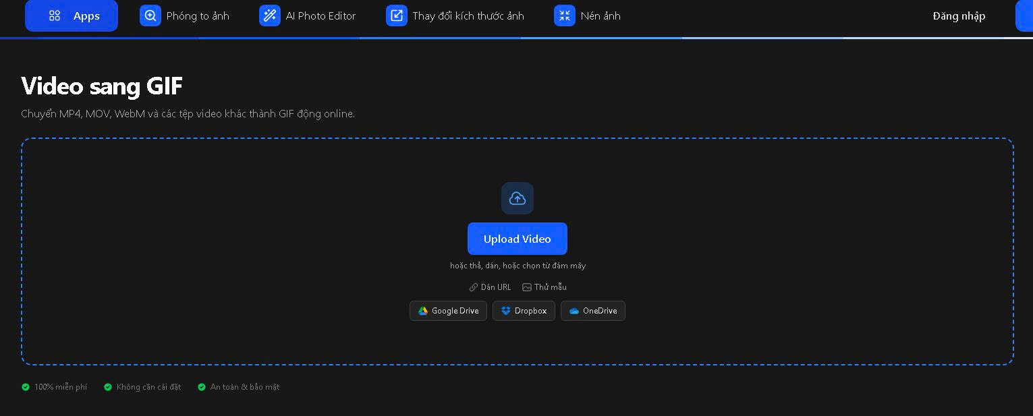Open the Nén ảnh link
Screen dimensions: 1033x416
pos(601,16)
